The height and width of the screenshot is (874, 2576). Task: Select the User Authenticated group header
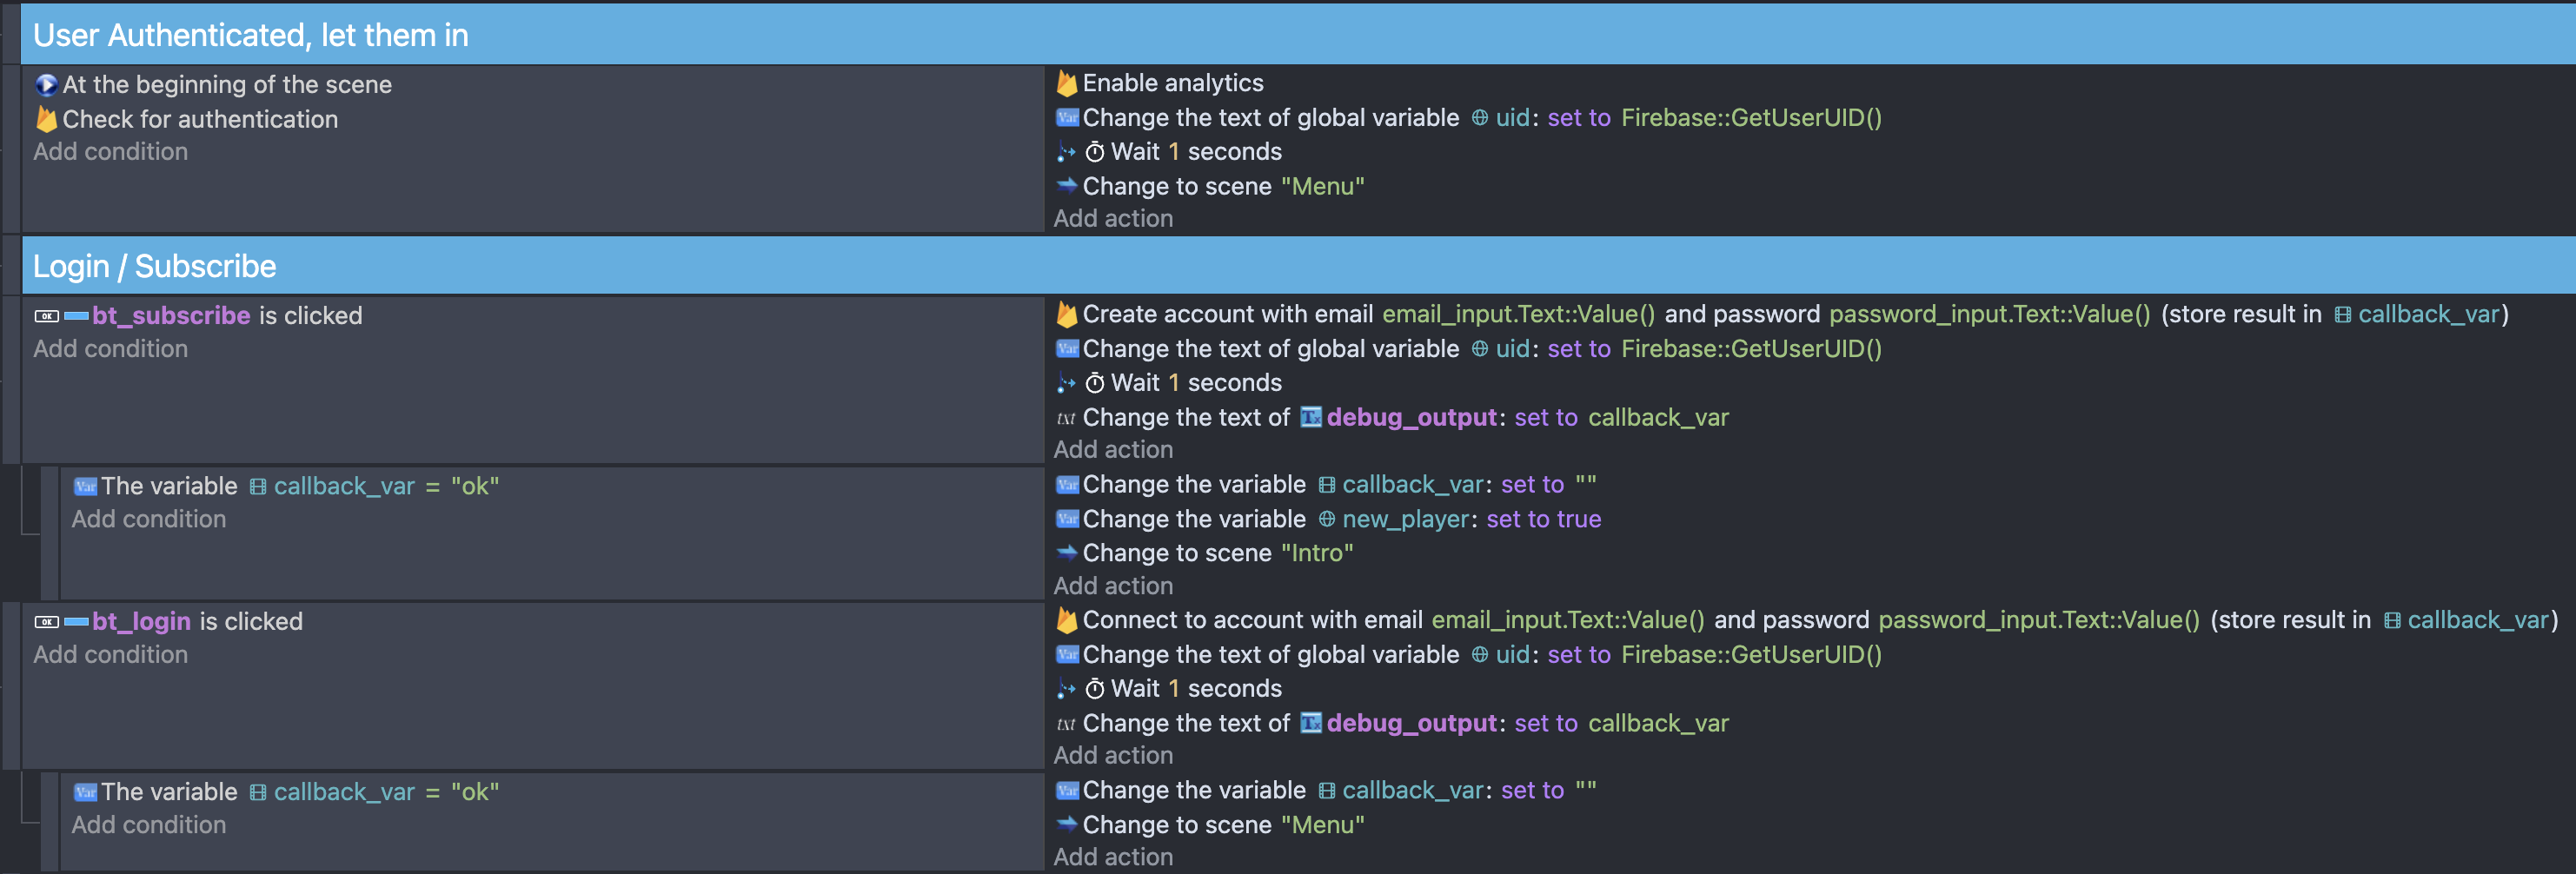[250, 33]
